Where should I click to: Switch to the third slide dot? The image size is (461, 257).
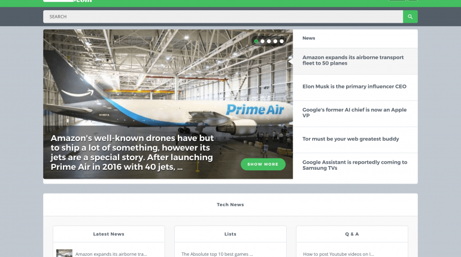point(269,41)
